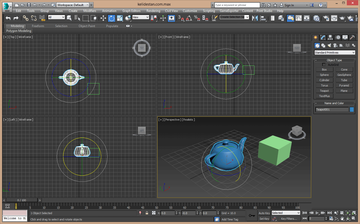
Task: Activate the Select and Rotate tool
Action: tap(111, 18)
